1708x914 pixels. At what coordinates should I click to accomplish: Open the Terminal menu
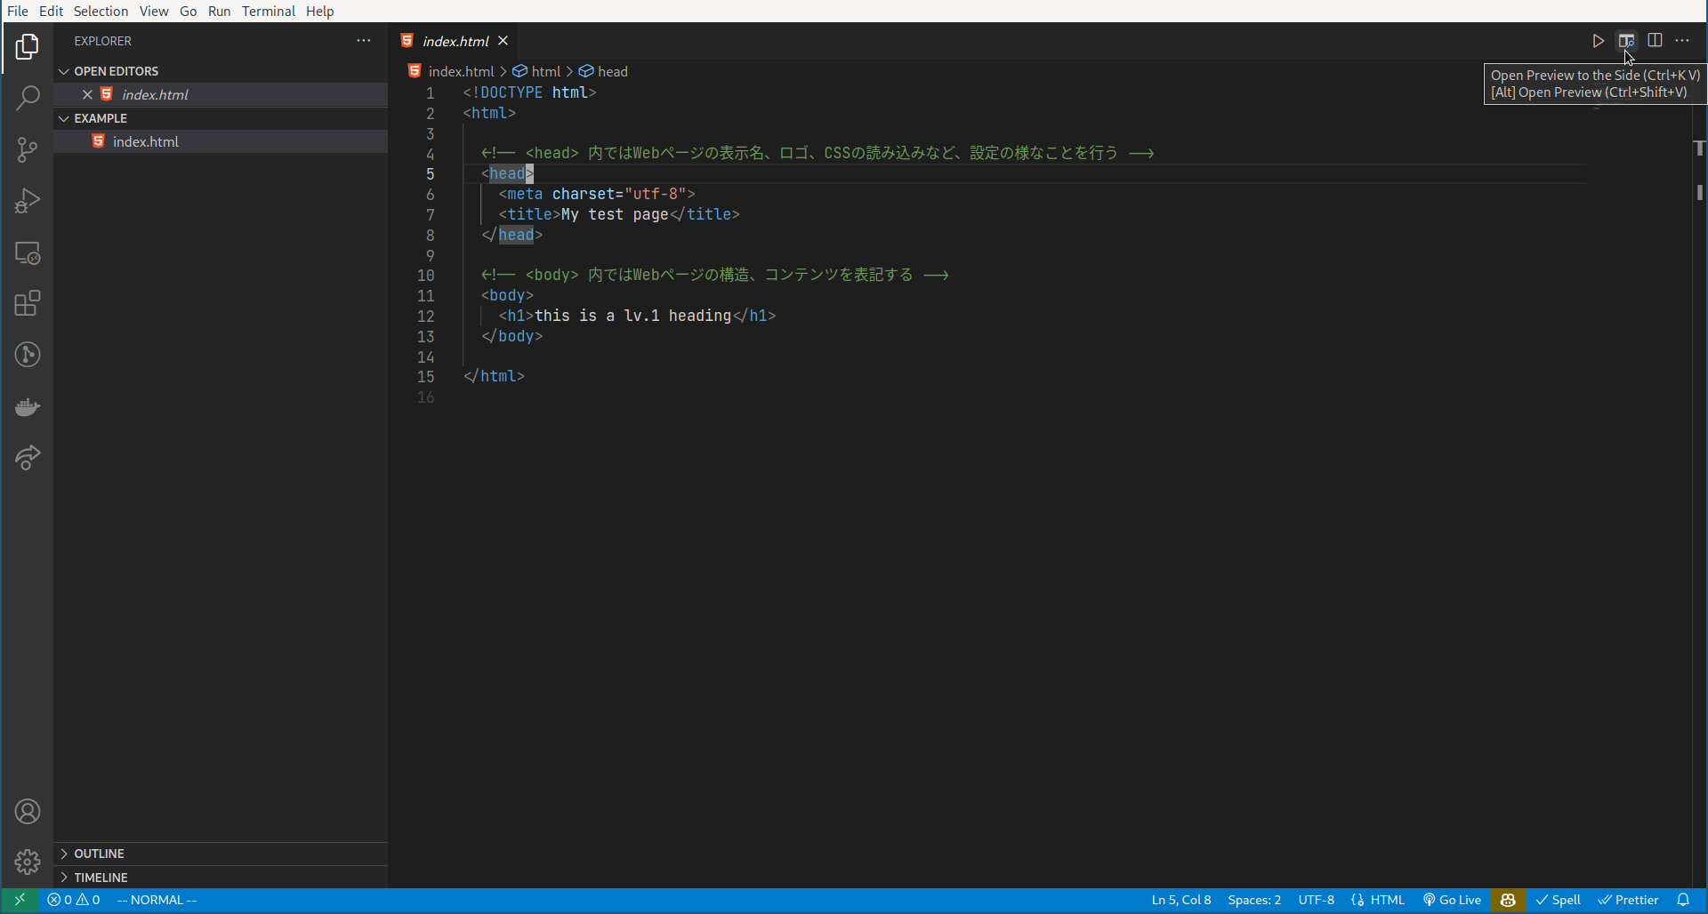269,11
